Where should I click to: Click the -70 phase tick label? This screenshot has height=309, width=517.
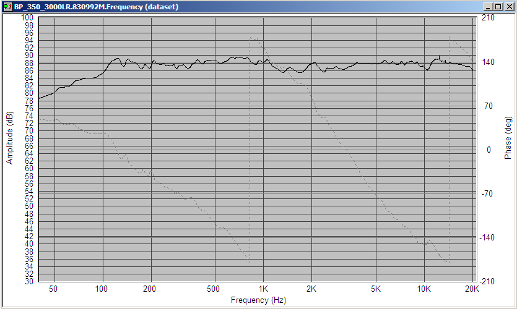pyautogui.click(x=487, y=193)
